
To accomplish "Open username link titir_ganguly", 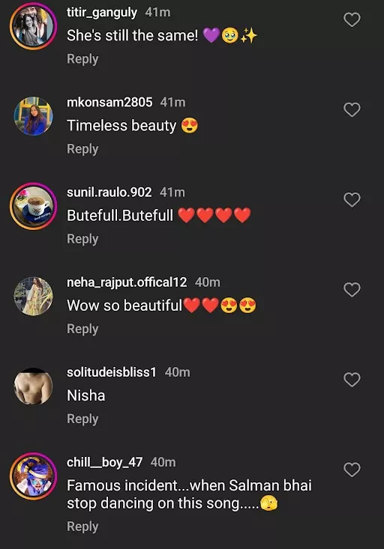I will click(102, 13).
